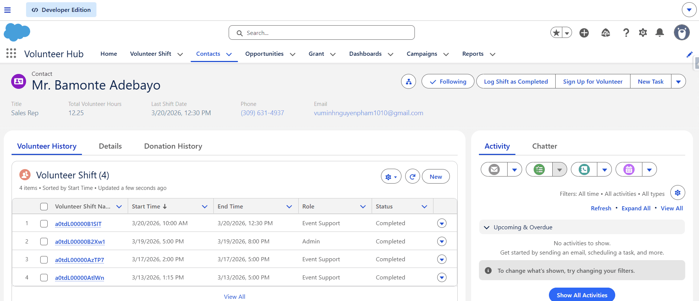Screen dimensions: 699x301
Task: Switch to the Donation History tab
Action: (x=173, y=146)
